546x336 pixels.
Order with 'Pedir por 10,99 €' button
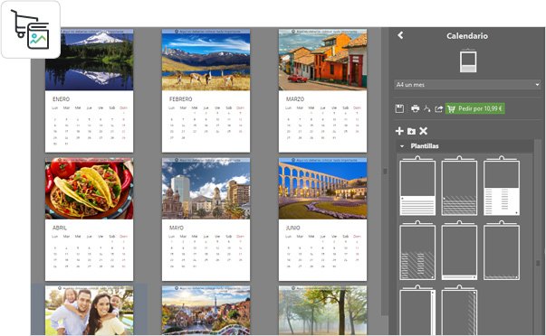click(474, 108)
